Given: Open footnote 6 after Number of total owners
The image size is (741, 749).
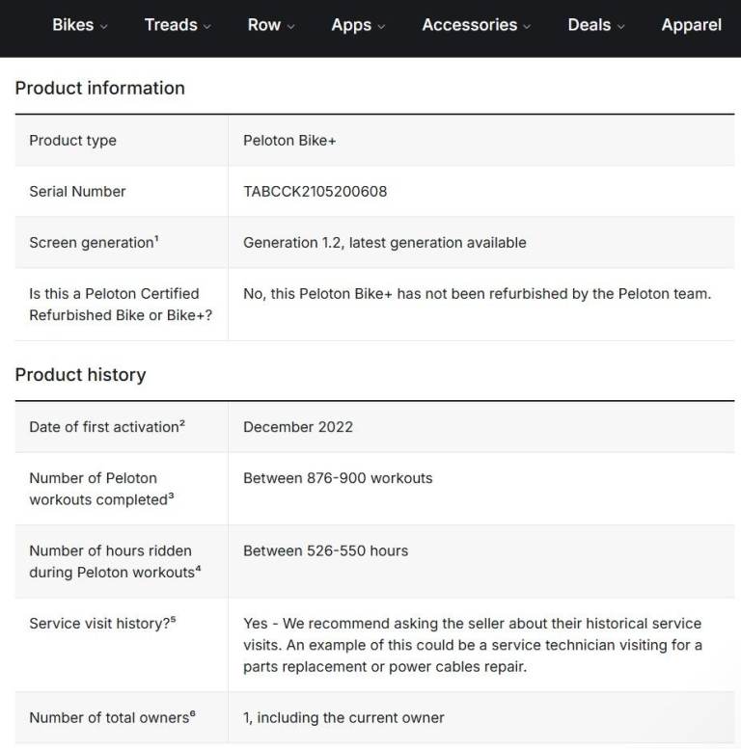Looking at the screenshot, I should click(x=193, y=713).
